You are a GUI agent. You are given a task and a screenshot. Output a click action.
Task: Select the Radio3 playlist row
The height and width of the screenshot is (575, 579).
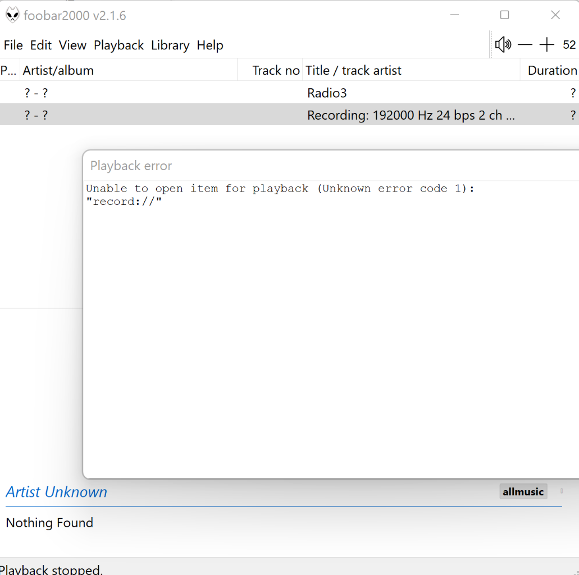pos(290,92)
